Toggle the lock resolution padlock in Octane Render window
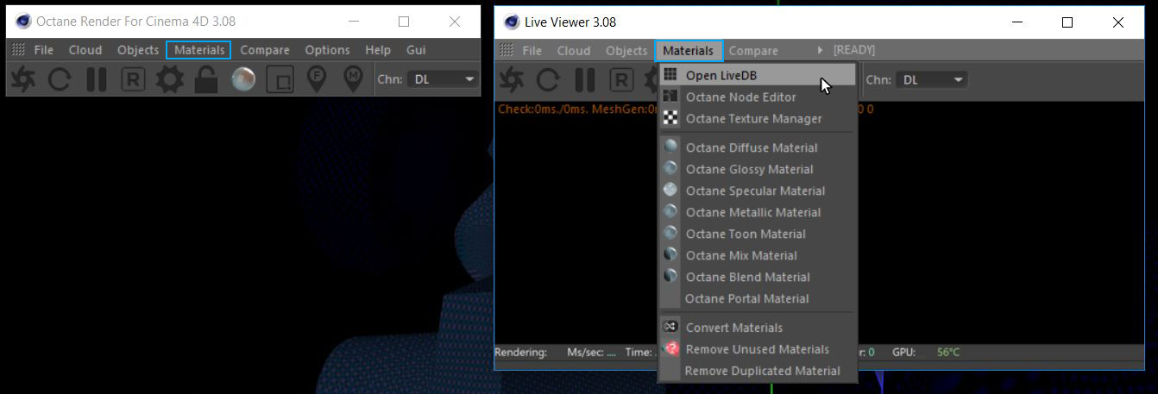The image size is (1158, 394). coord(205,79)
